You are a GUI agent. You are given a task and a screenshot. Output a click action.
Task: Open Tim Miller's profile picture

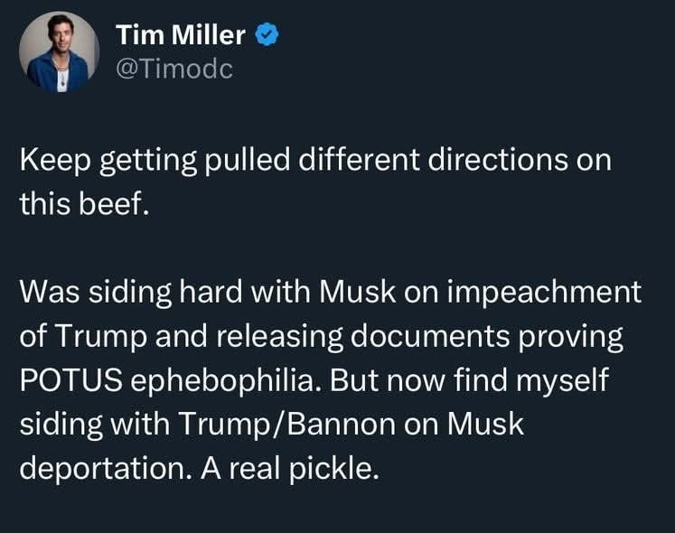[60, 51]
